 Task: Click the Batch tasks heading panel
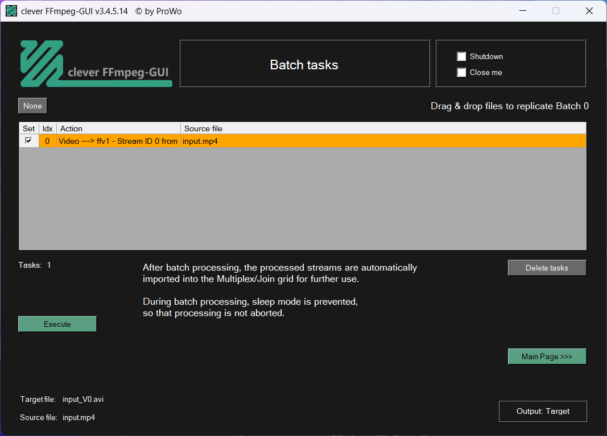tap(305, 64)
